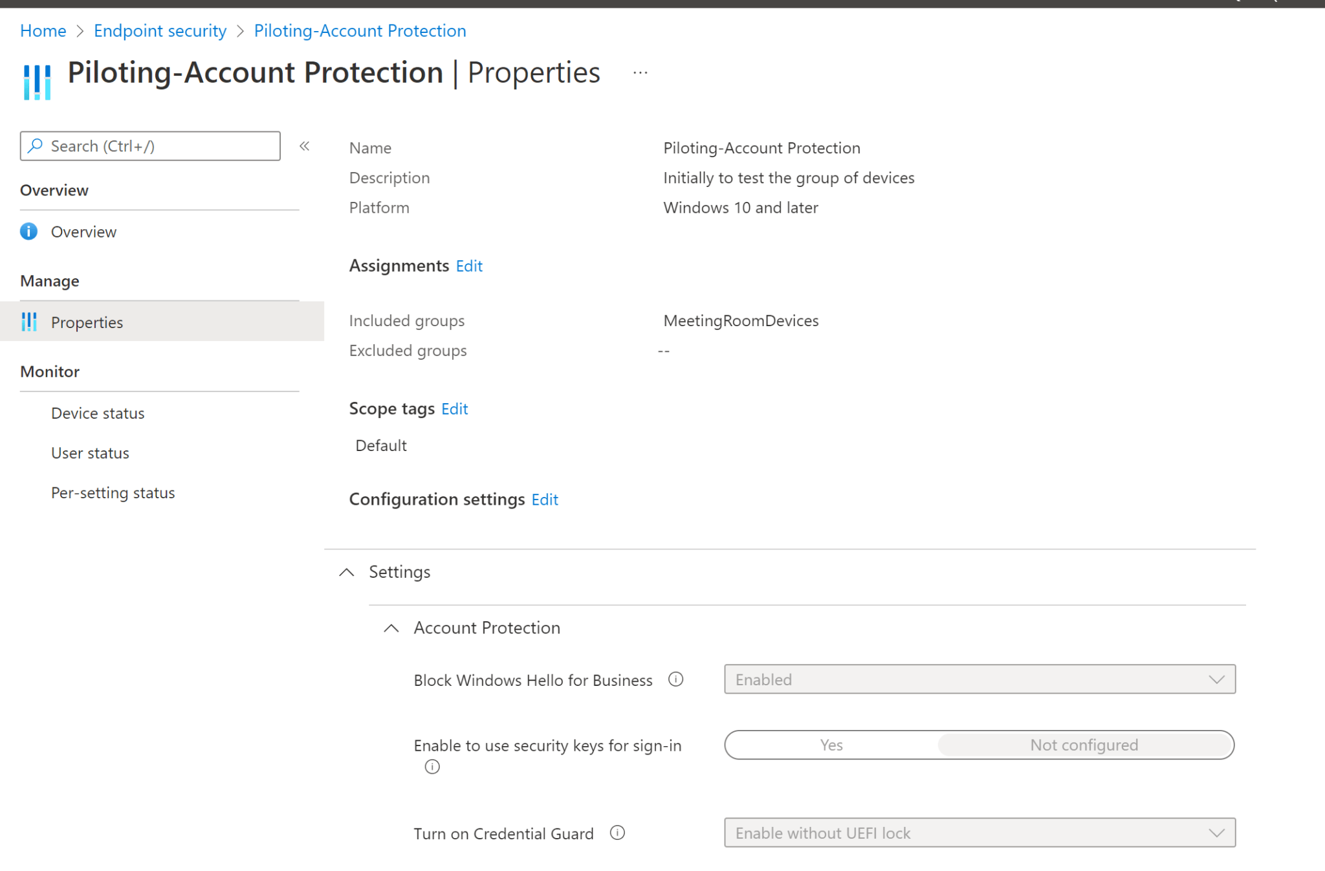Screen dimensions: 1325x871
Task: Click the Overview info icon in the sidebar
Action: click(x=28, y=231)
